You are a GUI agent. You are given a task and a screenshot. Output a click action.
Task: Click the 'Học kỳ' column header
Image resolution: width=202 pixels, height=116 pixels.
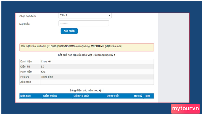click(138, 96)
